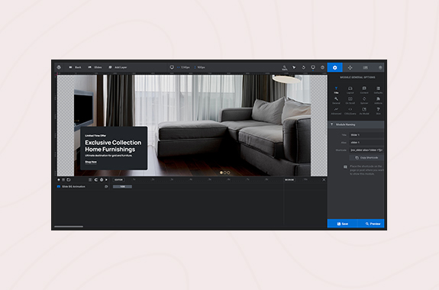Select the Exclusive Collection heading layer
The width and height of the screenshot is (439, 290).
pyautogui.click(x=113, y=146)
